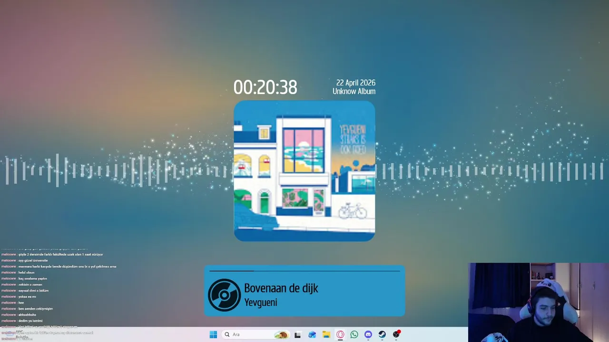Click the song title Bovenaan de dijk
Screen dimensions: 609x342
pyautogui.click(x=281, y=288)
